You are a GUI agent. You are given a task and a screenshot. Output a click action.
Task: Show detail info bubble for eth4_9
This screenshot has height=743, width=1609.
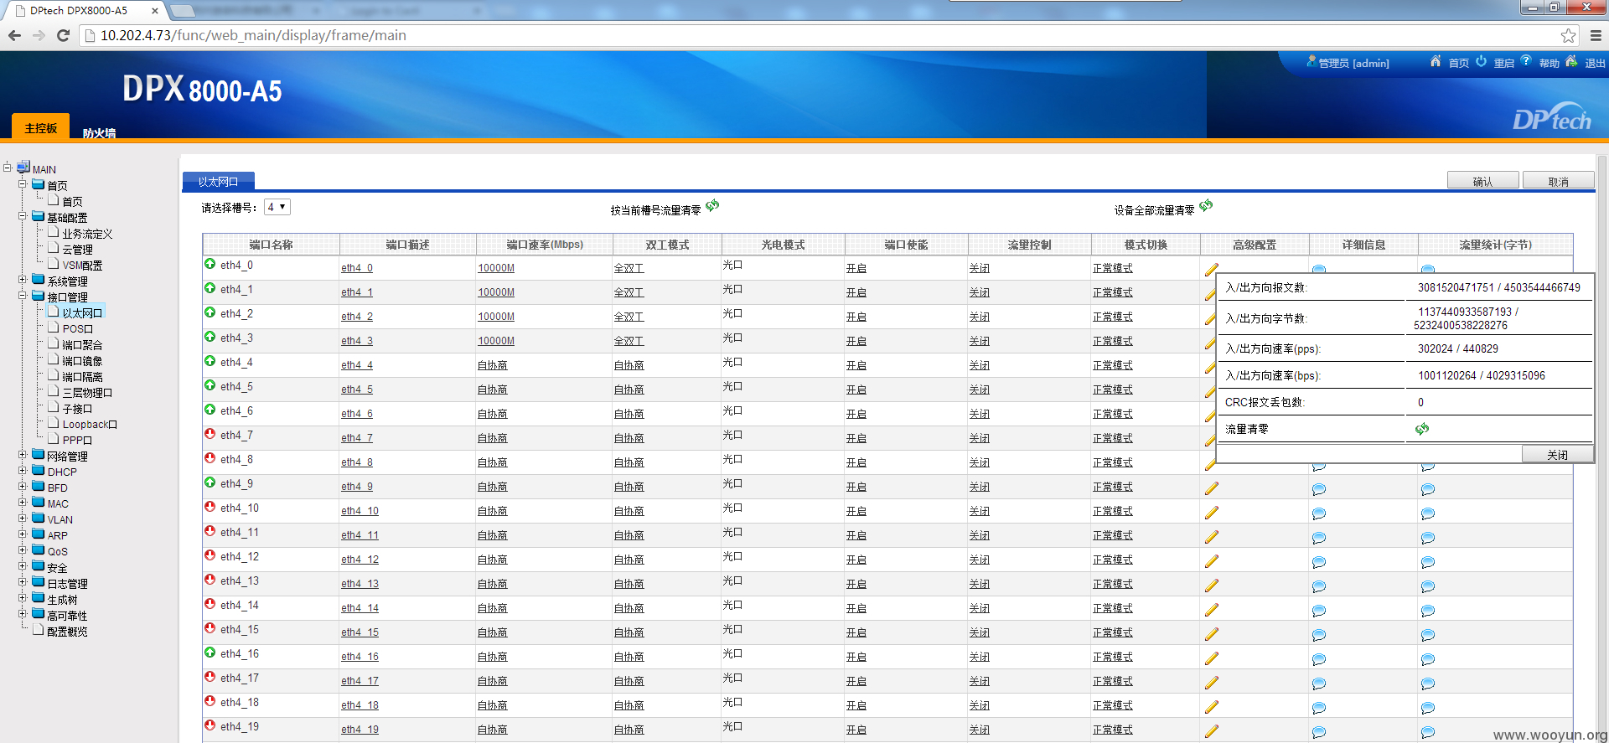click(1319, 489)
